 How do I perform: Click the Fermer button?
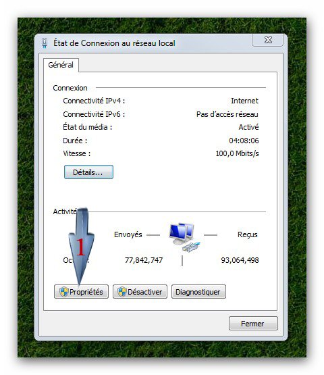[x=253, y=324]
